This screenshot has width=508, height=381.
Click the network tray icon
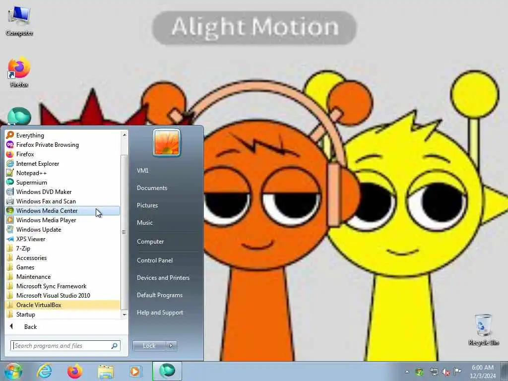point(434,372)
